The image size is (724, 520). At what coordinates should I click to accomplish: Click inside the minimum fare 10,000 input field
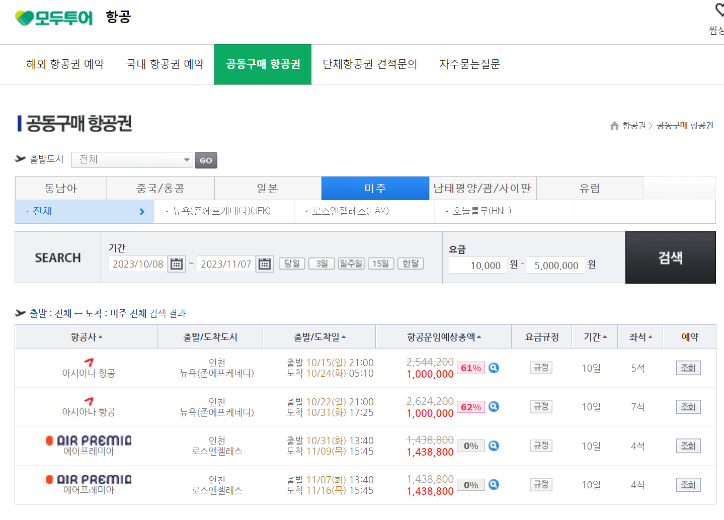coord(477,265)
